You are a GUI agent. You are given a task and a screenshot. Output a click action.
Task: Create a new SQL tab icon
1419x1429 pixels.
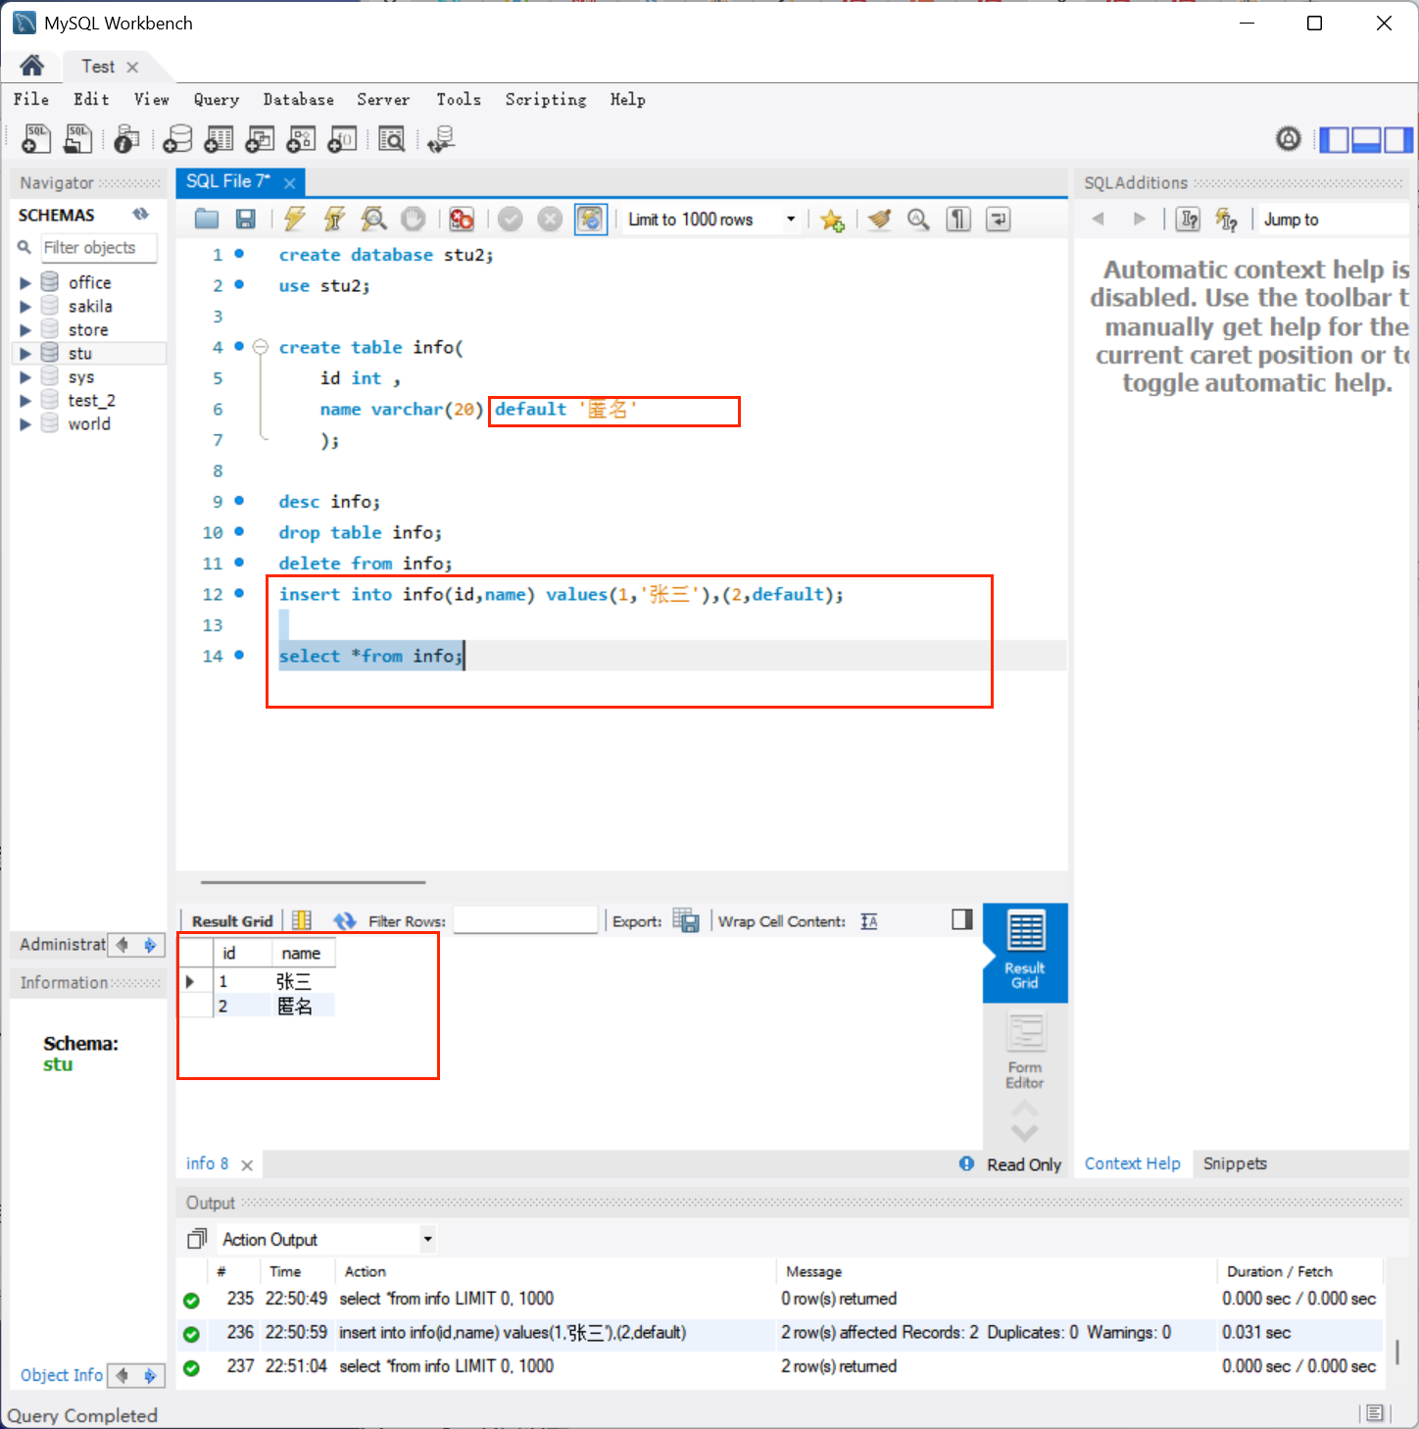36,139
